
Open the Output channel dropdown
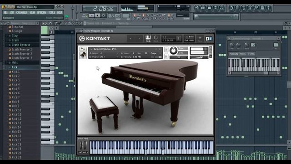pyautogui.click(x=117, y=53)
